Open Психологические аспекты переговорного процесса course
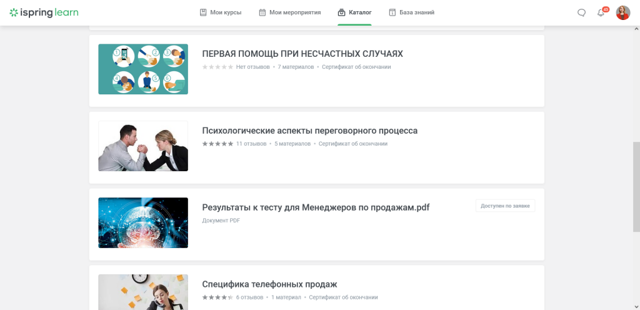 (x=310, y=131)
